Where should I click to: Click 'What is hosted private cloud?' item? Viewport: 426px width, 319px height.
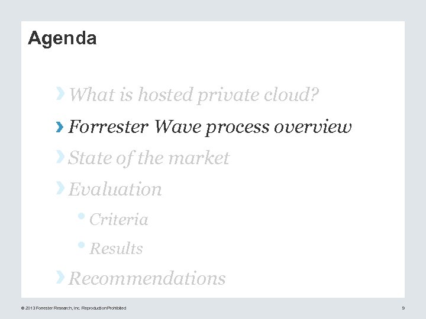[x=194, y=95]
